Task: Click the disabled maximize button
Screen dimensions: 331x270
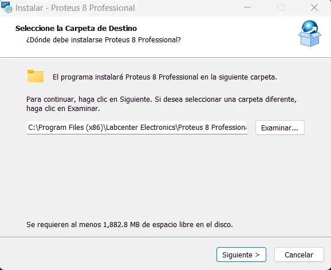Action: [x=281, y=7]
